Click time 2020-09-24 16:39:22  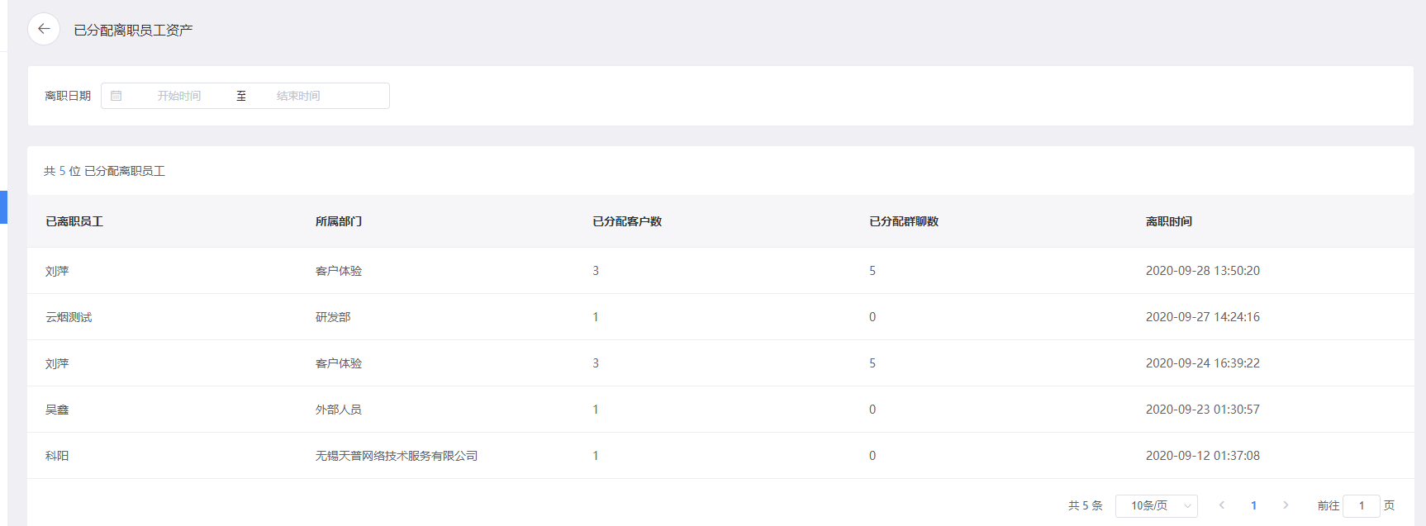pyautogui.click(x=1203, y=363)
